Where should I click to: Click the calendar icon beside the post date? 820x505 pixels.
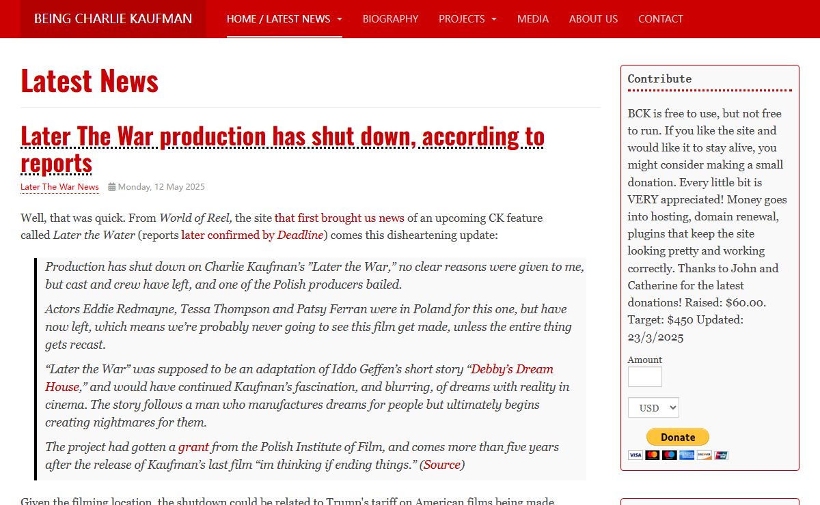pyautogui.click(x=111, y=187)
